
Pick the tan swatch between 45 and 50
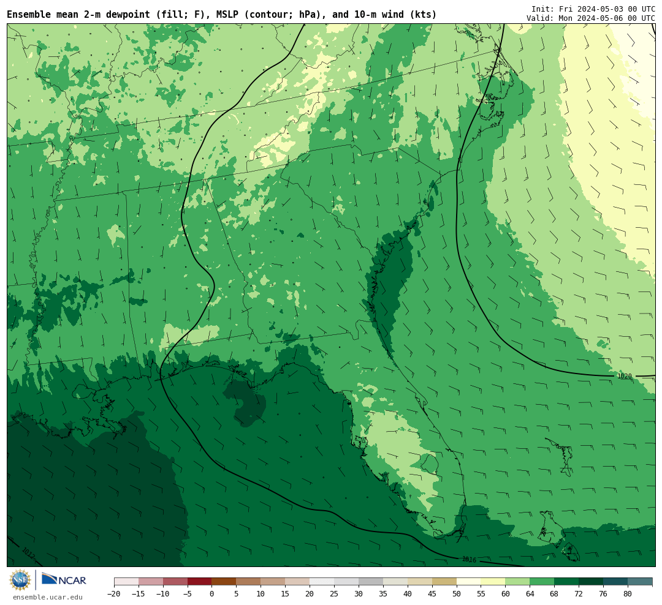pos(444,582)
